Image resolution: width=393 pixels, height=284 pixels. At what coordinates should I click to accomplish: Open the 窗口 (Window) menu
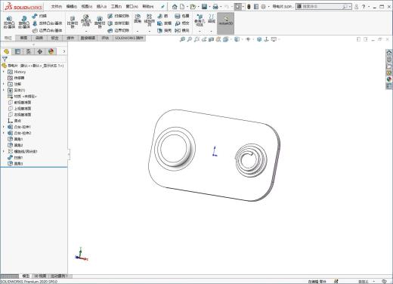pyautogui.click(x=132, y=6)
